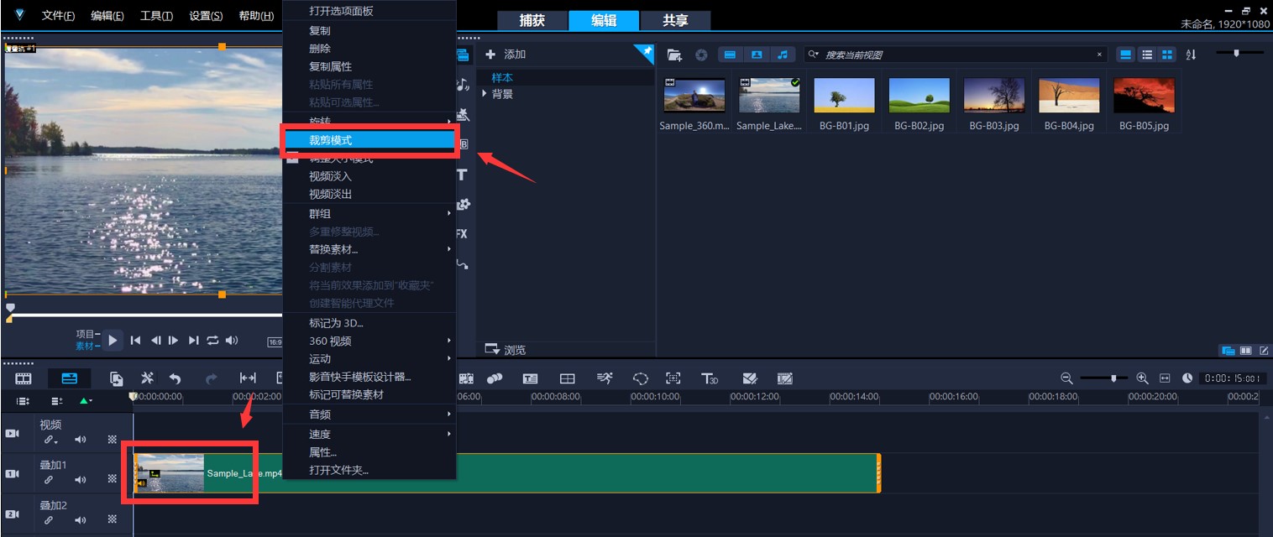
Task: Switch library to list view
Action: pos(1147,55)
